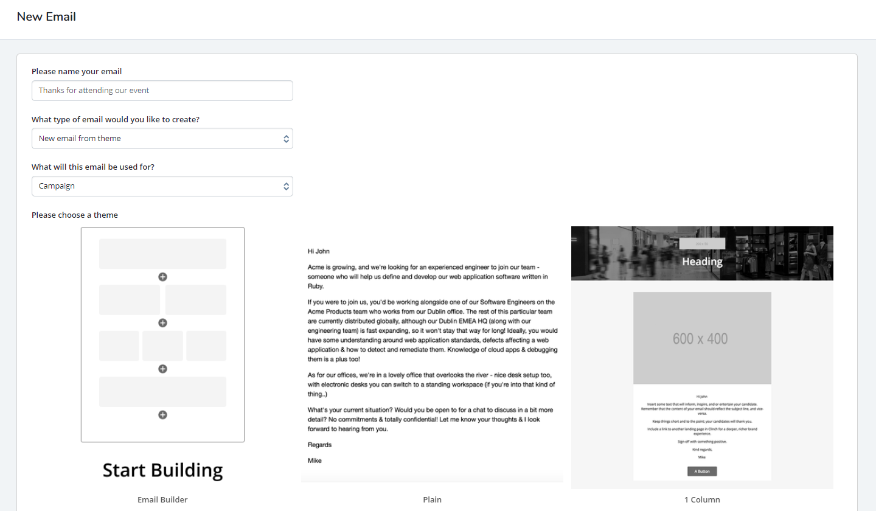Image resolution: width=876 pixels, height=511 pixels.
Task: Click the 'Email Builder' theme label
Action: [162, 499]
